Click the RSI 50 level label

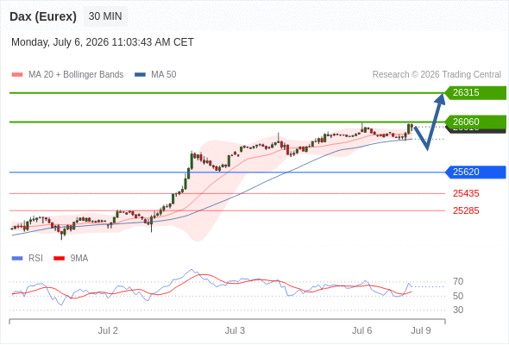458,296
